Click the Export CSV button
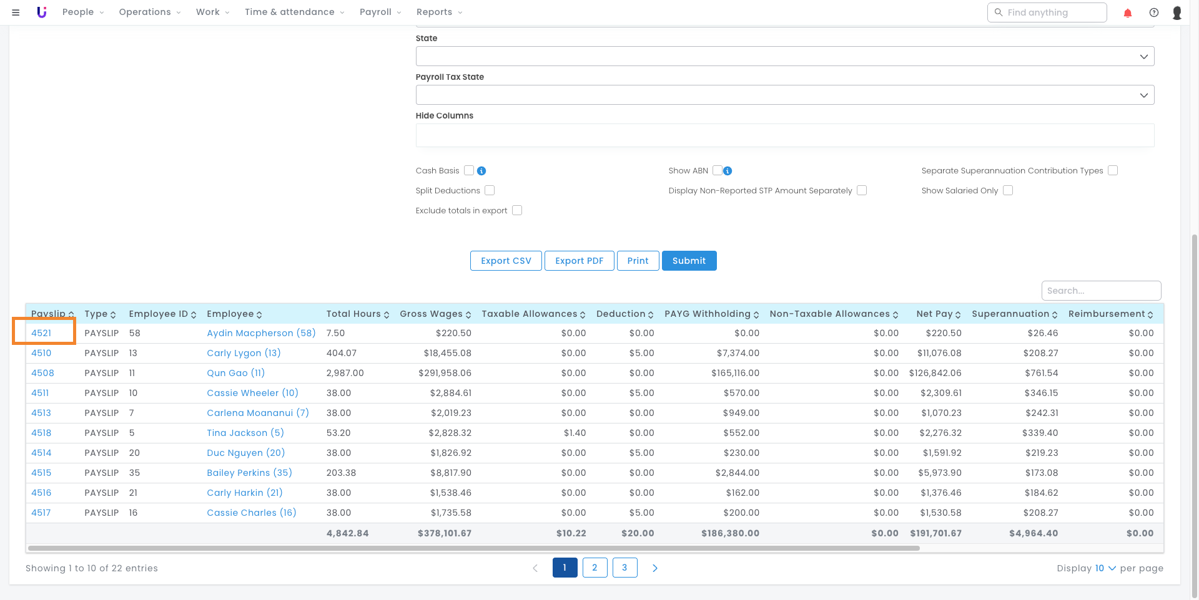Image resolution: width=1199 pixels, height=600 pixels. pos(506,261)
